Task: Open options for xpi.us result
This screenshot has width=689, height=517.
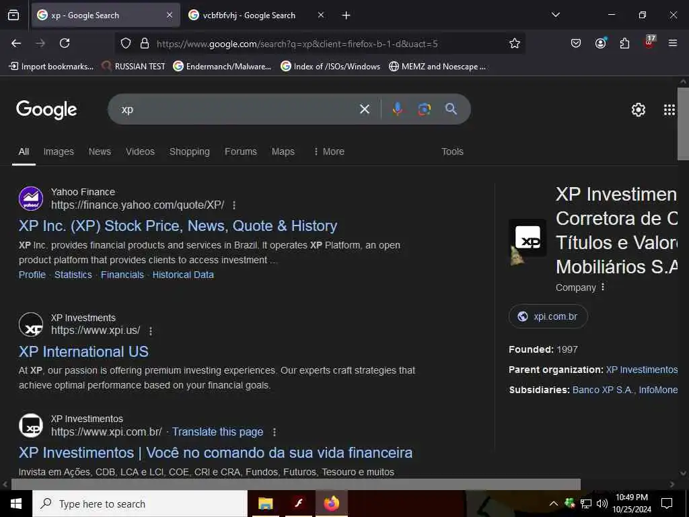Action: 151,331
